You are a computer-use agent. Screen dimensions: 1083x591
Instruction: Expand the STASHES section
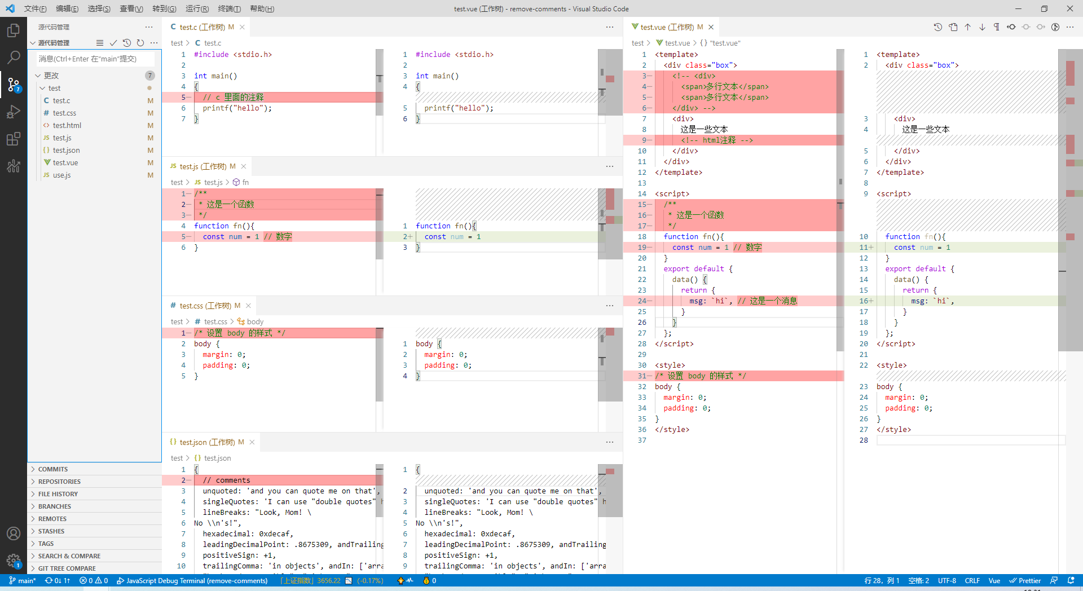pos(94,531)
